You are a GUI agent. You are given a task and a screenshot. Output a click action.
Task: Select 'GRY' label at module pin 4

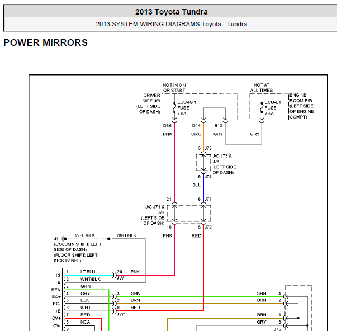(86, 294)
